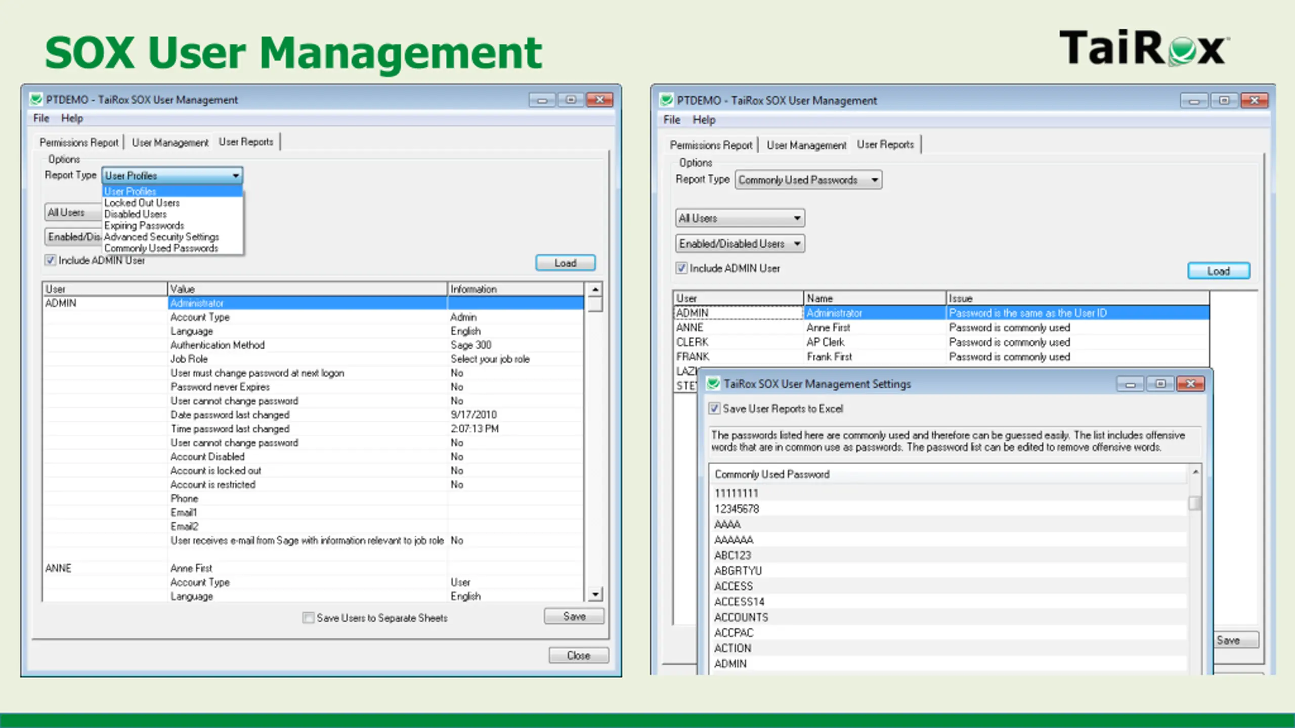
Task: Toggle Include ADMIN User in right window
Action: pos(681,268)
